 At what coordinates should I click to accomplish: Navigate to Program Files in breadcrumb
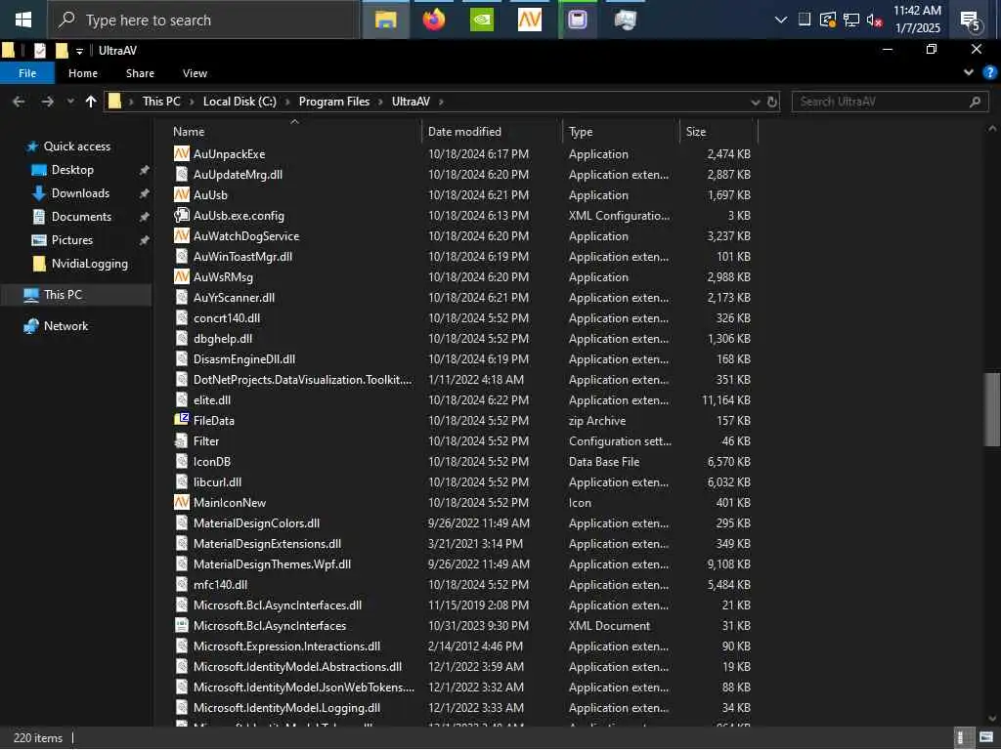334,102
